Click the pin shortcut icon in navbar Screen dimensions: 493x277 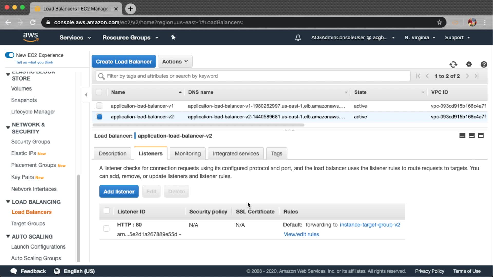click(x=173, y=37)
